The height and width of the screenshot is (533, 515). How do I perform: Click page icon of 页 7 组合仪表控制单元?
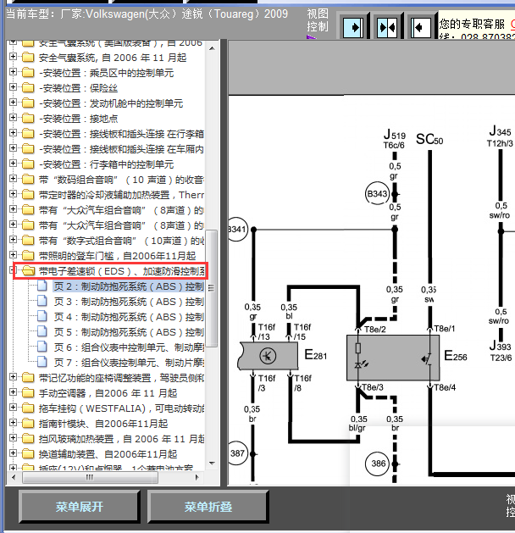pos(42,363)
